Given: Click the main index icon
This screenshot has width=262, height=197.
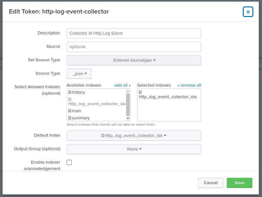Looking at the screenshot, I should [x=70, y=111].
